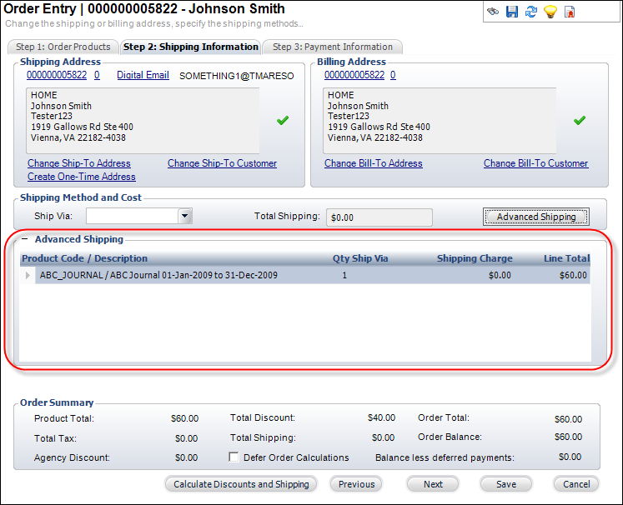Click Calculate Discounts and Shipping button
Viewport: 623px width, 505px height.
[x=240, y=484]
